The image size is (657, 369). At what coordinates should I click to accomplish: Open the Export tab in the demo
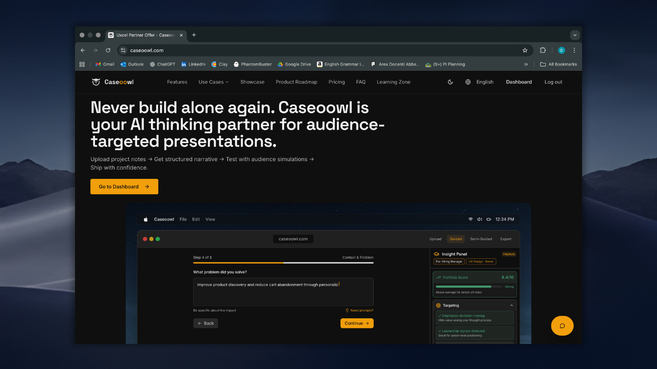(x=506, y=239)
